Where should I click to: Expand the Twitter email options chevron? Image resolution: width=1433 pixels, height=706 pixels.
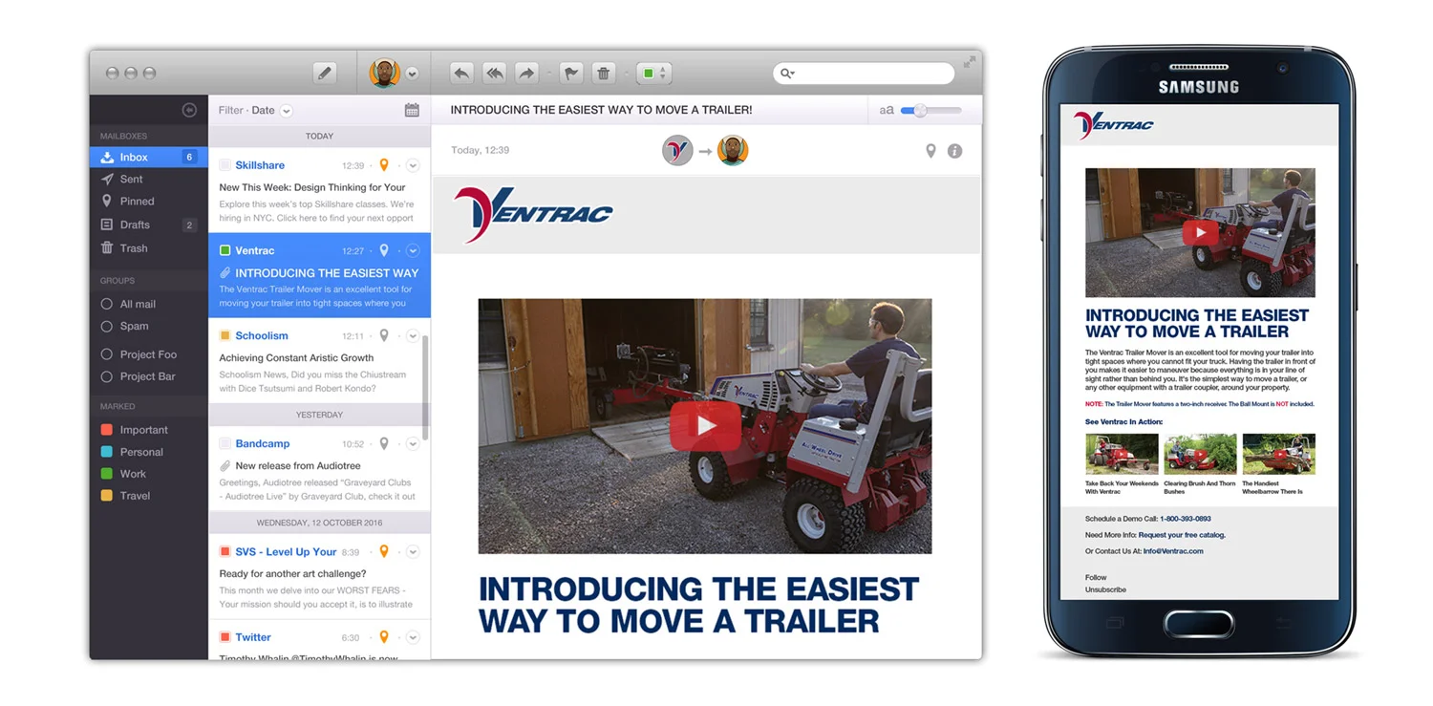click(413, 637)
